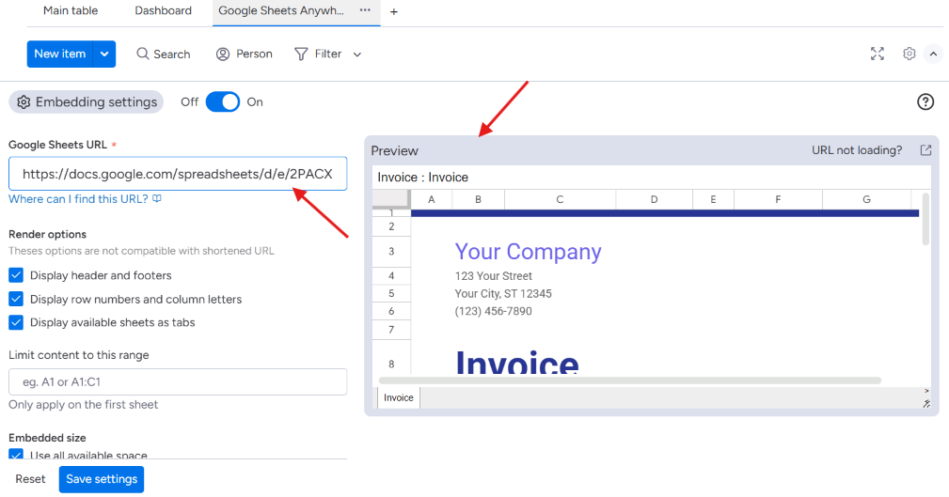Click the Embedding settings button

pos(86,102)
